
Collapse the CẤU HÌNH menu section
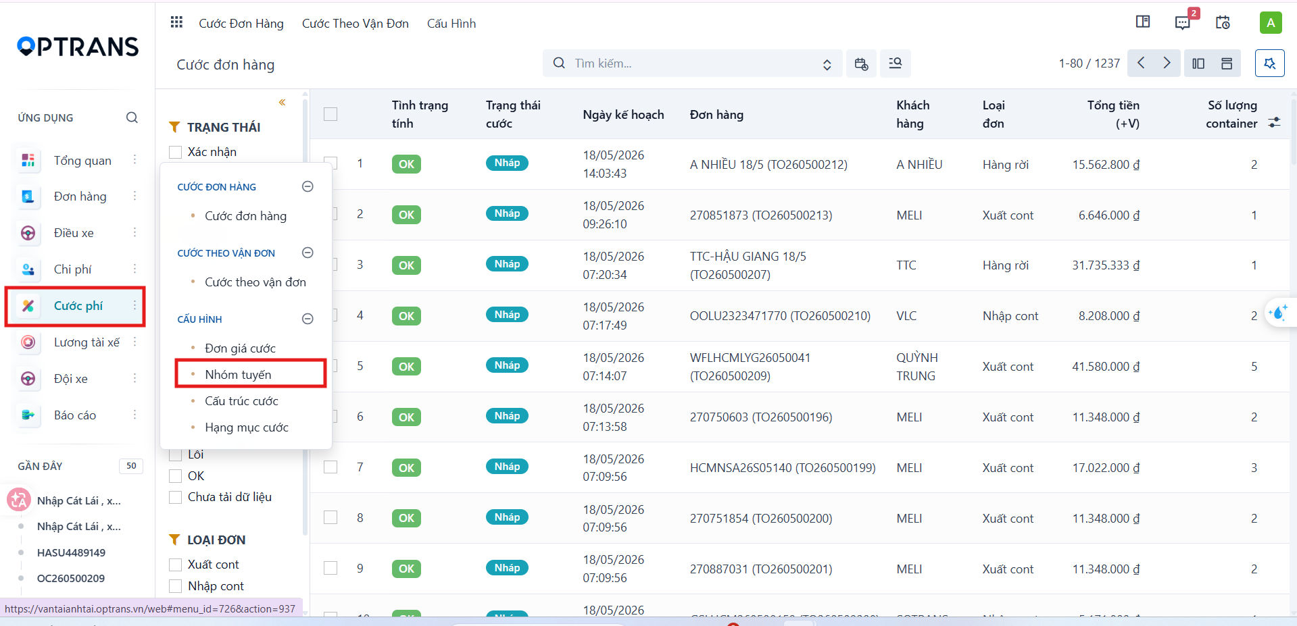(x=308, y=319)
